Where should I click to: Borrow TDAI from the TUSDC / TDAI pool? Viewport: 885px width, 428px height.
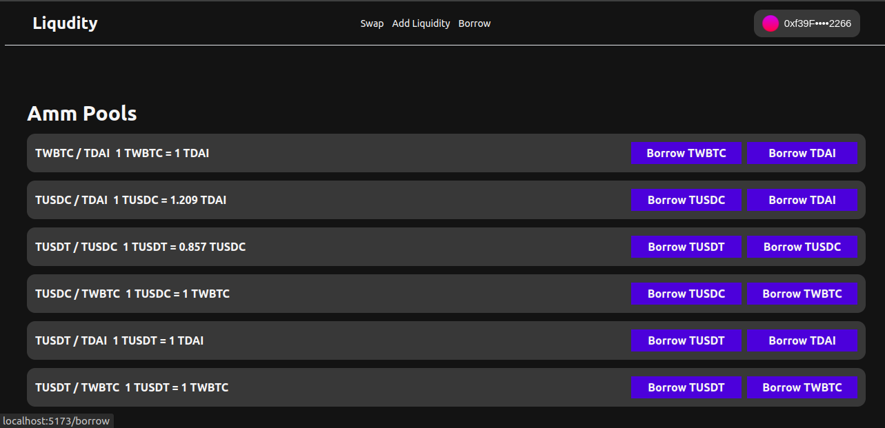click(x=802, y=200)
